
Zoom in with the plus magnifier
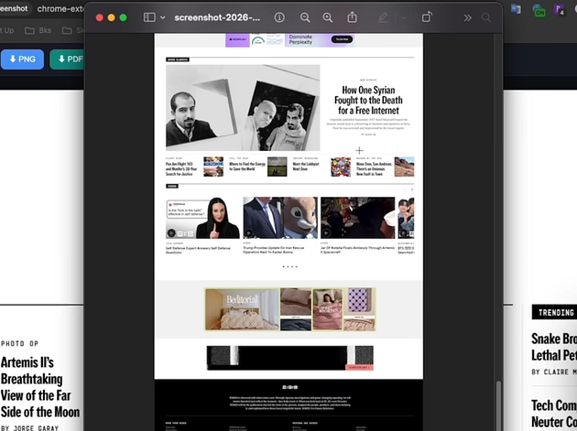328,17
